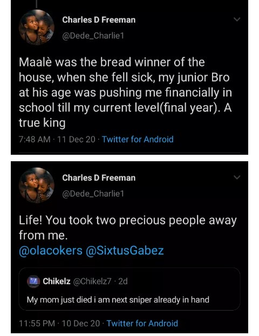This screenshot has width=259, height=336.
Task: Open @olacokers mention link
Action: pyautogui.click(x=51, y=250)
